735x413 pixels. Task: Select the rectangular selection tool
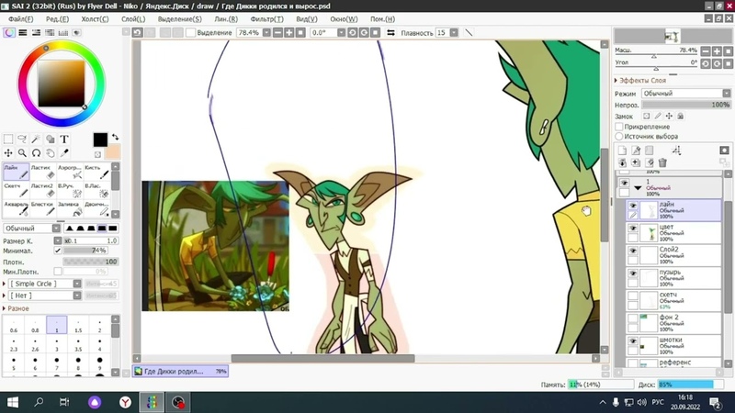(8, 140)
